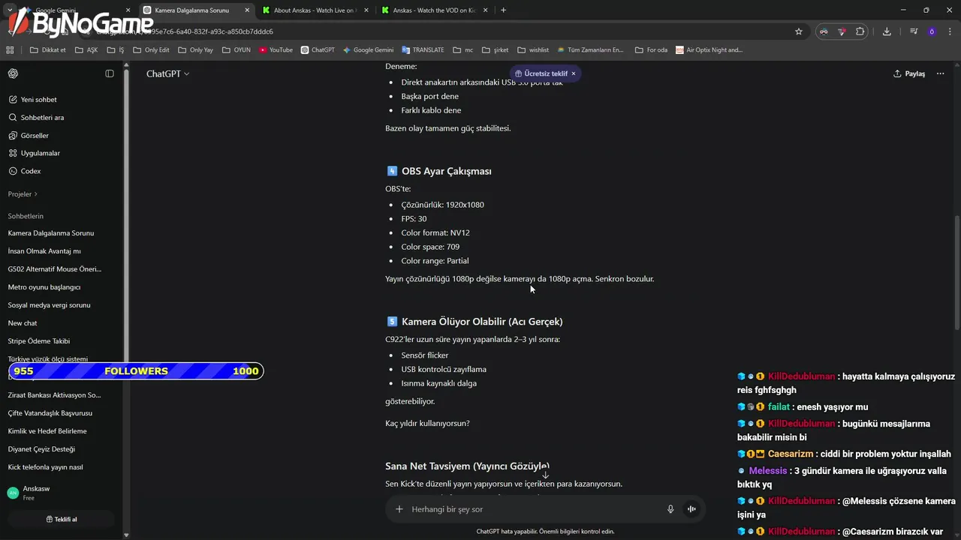Open the apps grid in bookmarks bar
Image resolution: width=961 pixels, height=540 pixels.
[x=10, y=50]
